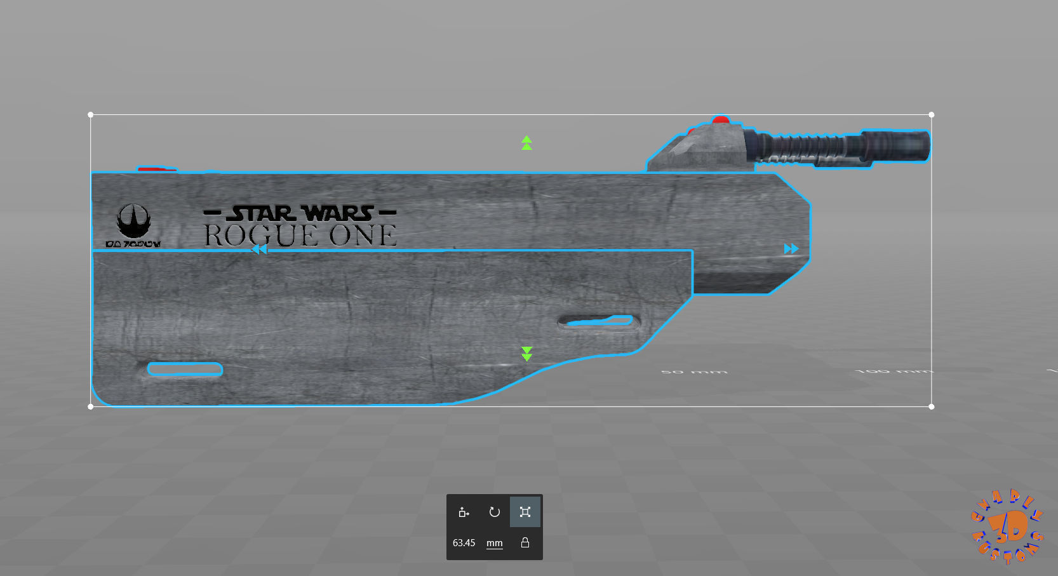Select the Move tool icon
The height and width of the screenshot is (576, 1058).
click(x=464, y=512)
